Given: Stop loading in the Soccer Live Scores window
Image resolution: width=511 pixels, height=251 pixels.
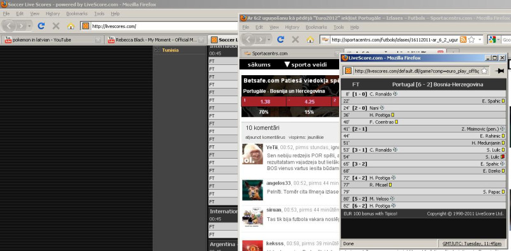Looking at the screenshot, I should [56, 25].
